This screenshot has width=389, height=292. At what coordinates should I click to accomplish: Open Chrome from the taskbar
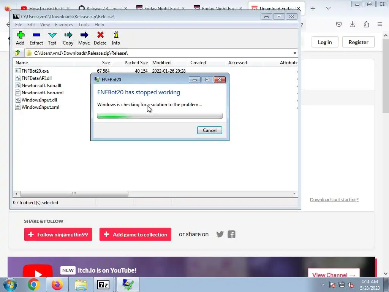[34, 284]
